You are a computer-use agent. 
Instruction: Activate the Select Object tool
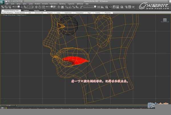coord(21,7)
